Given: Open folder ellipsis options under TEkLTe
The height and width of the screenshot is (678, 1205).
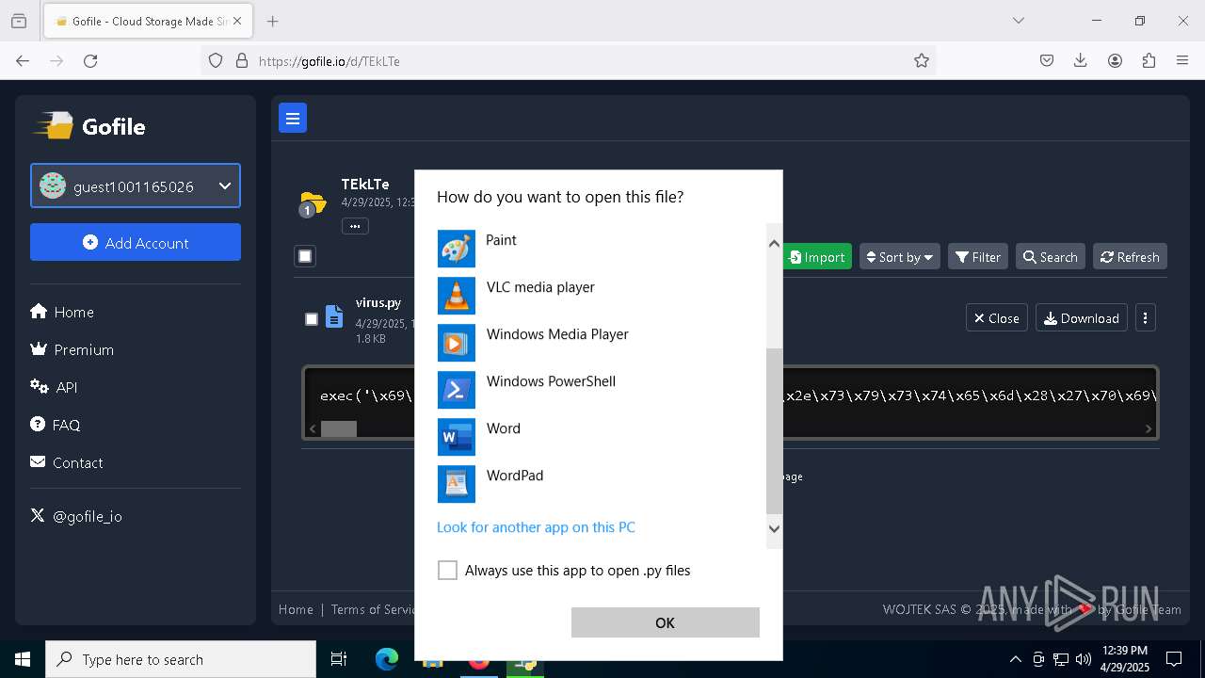Looking at the screenshot, I should click(x=355, y=226).
